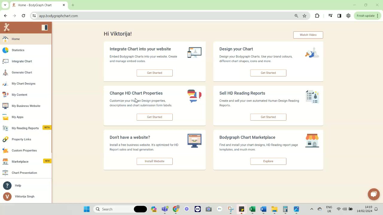Open Excel from the taskbar
Viewport: 383px width, 215px height.
coord(252,209)
